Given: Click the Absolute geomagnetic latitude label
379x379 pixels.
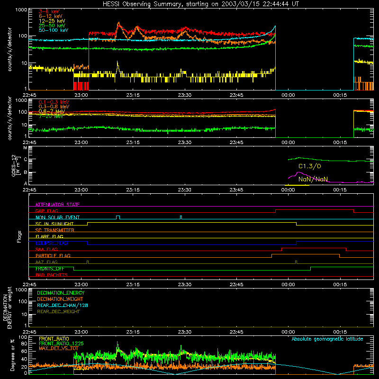Looking at the screenshot, I should [327, 339].
